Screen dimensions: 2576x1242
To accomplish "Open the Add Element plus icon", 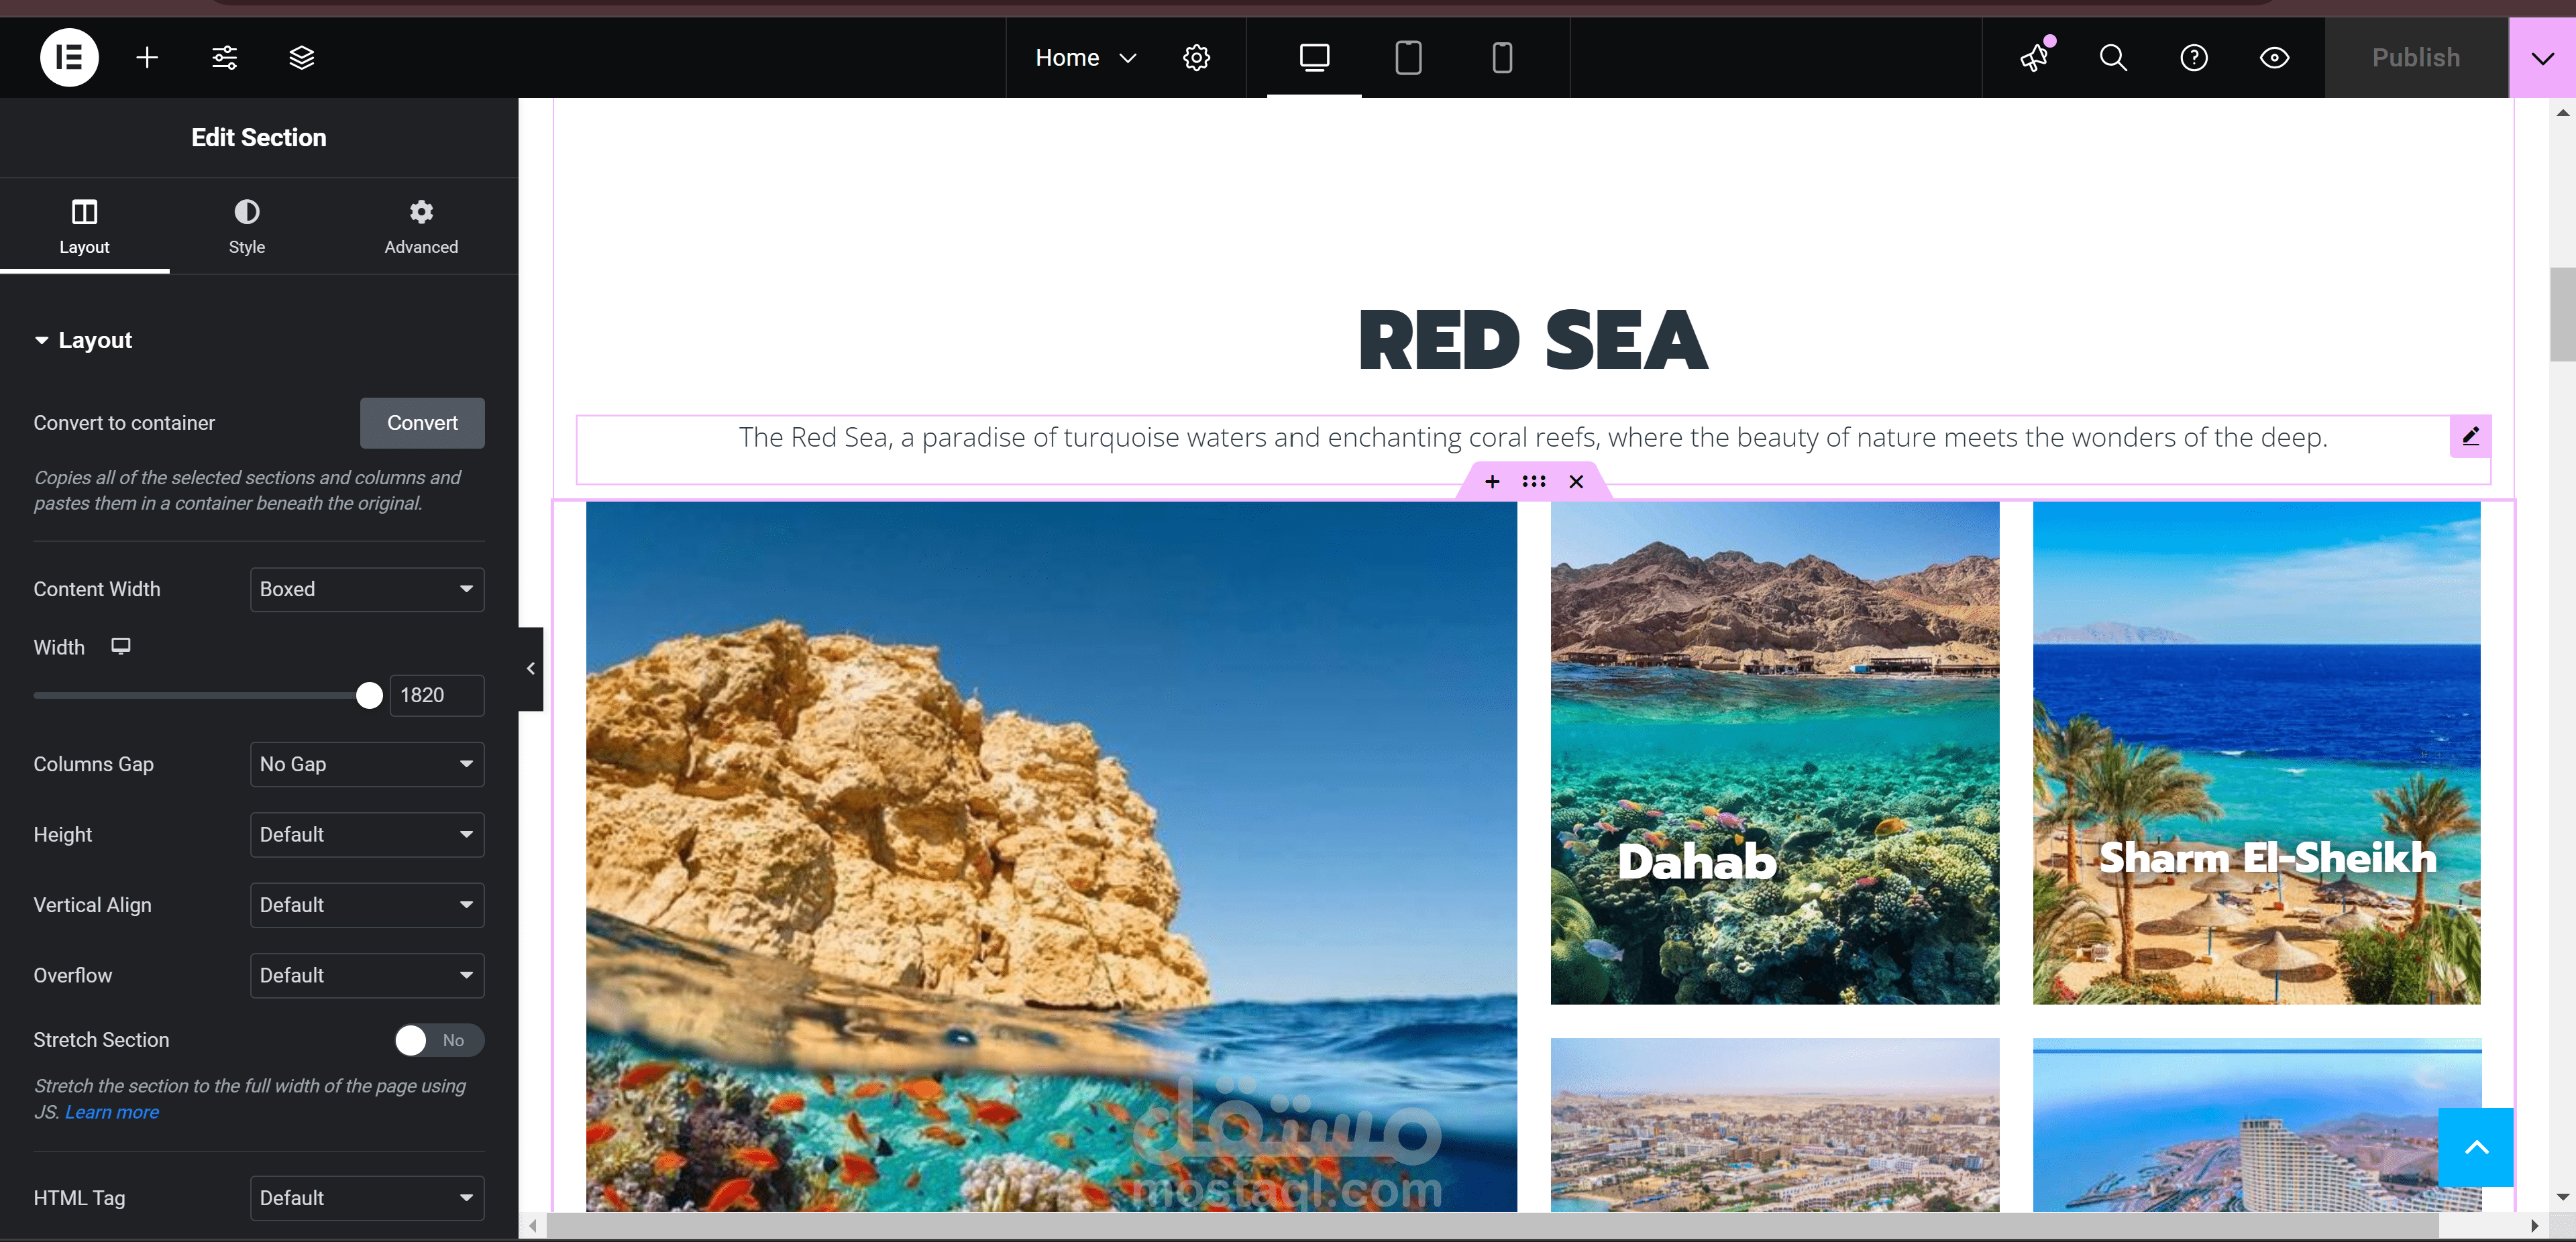I will (147, 58).
